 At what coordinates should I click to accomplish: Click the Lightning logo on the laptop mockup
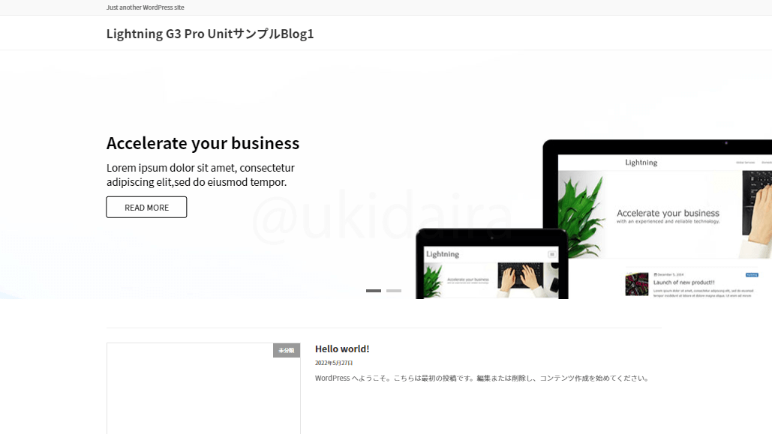(641, 163)
